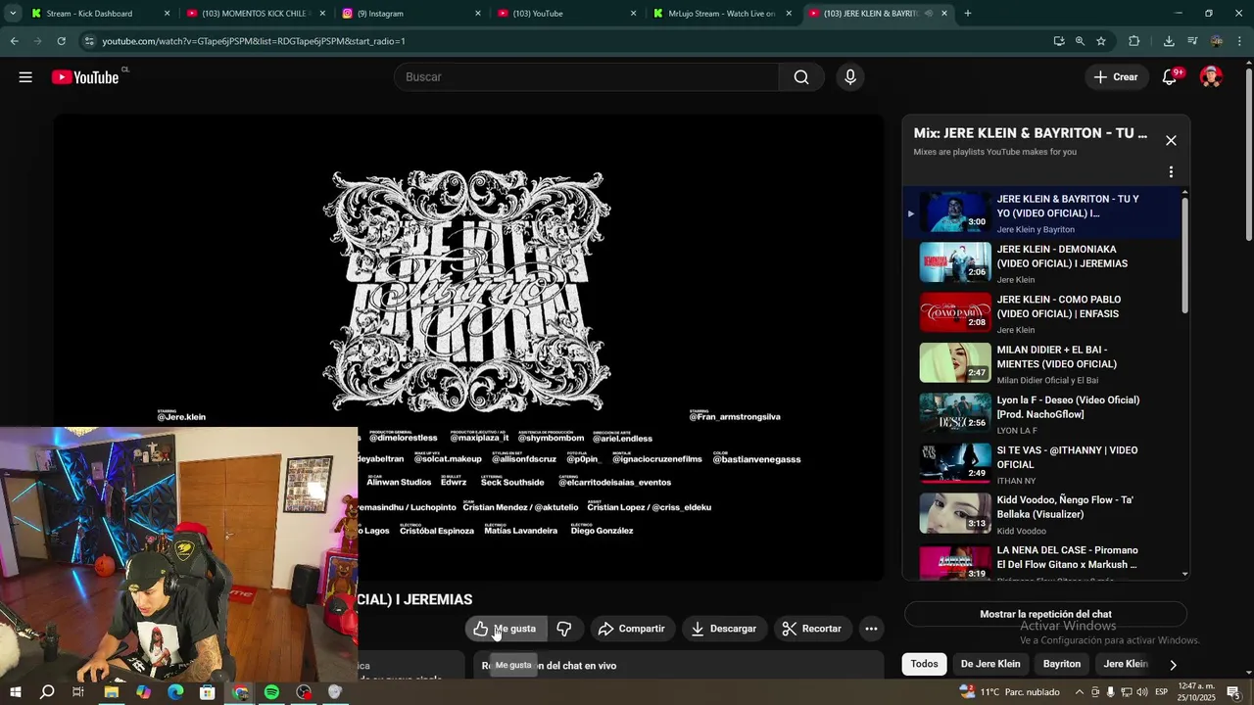The height and width of the screenshot is (705, 1254).
Task: Click the YouTube video player area
Action: 468,348
